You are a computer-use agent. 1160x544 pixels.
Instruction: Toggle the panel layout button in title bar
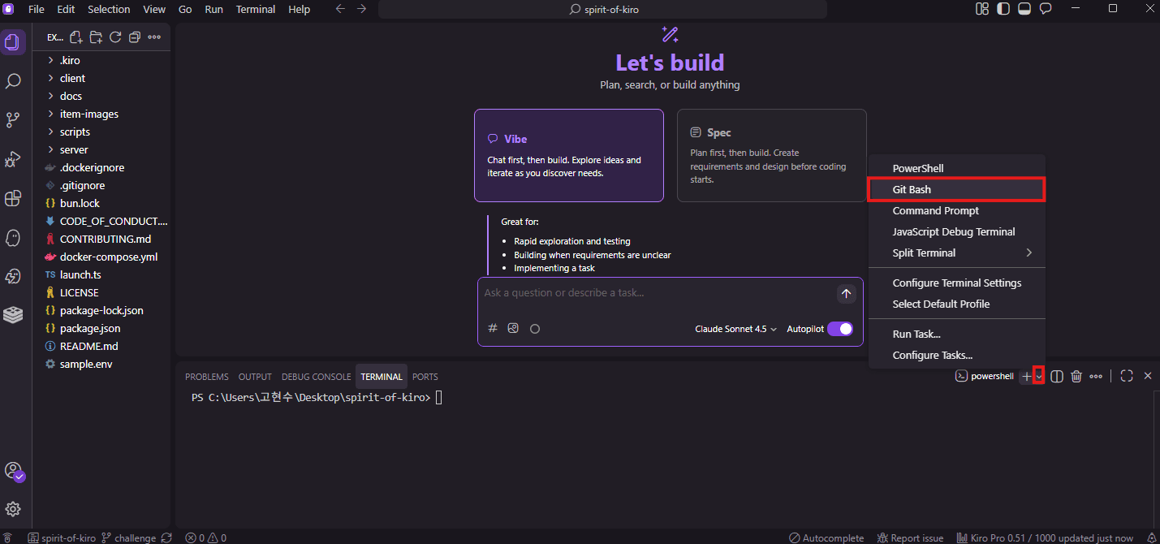[x=1024, y=9]
